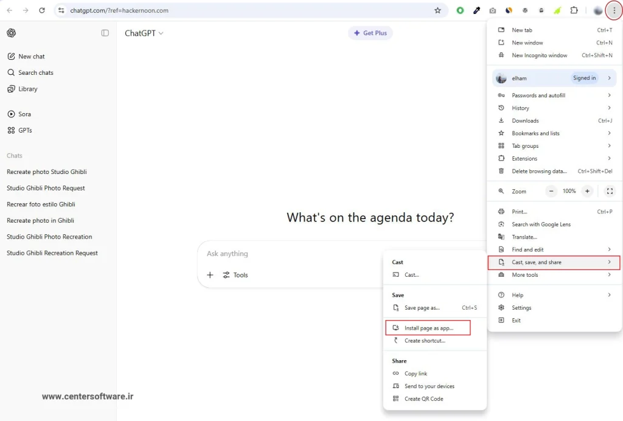Click the profile avatar in browser toolbar
Viewport: 623px width, 421px height.
(x=597, y=11)
